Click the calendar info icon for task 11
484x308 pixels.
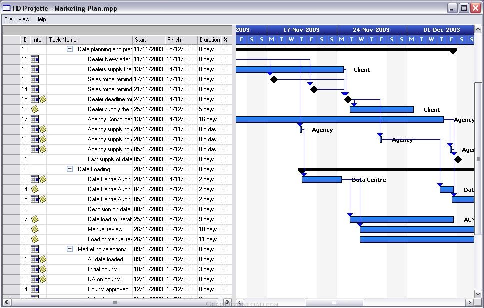(x=35, y=59)
